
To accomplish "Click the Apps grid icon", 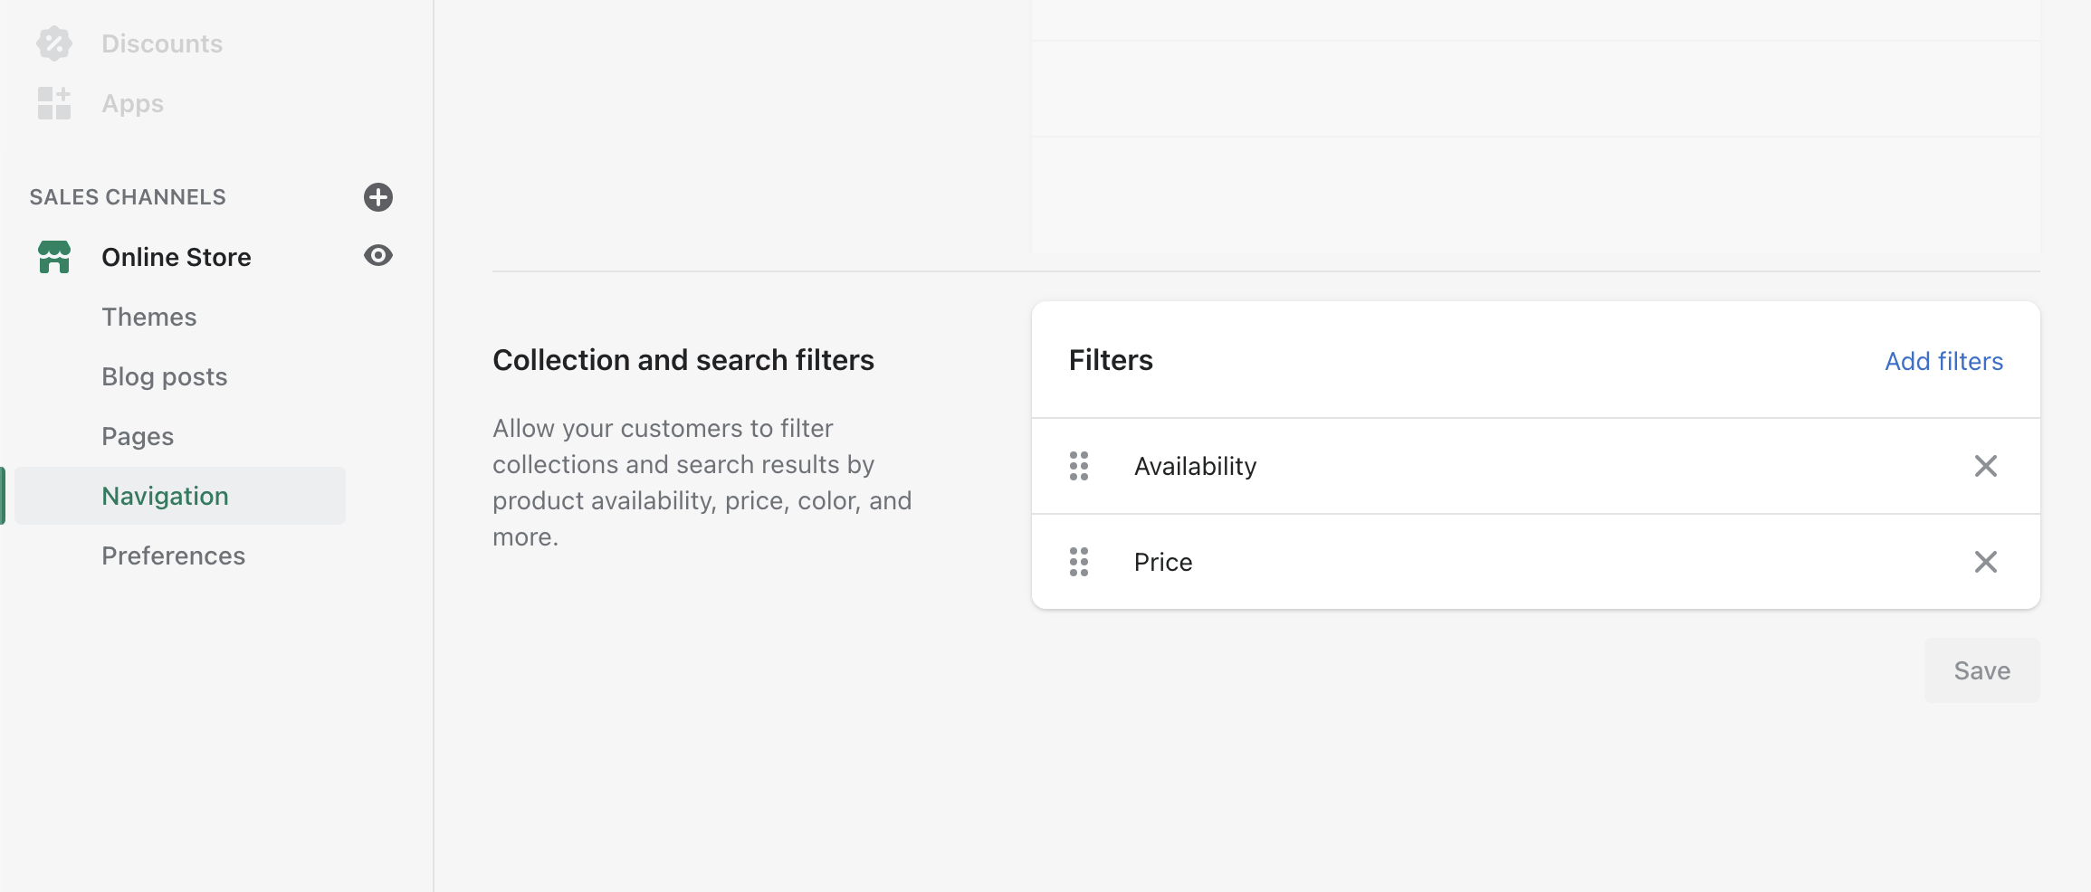I will [54, 103].
